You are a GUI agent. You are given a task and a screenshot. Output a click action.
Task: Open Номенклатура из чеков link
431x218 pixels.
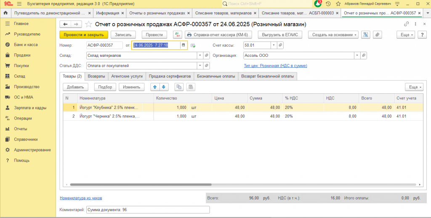pos(81,198)
